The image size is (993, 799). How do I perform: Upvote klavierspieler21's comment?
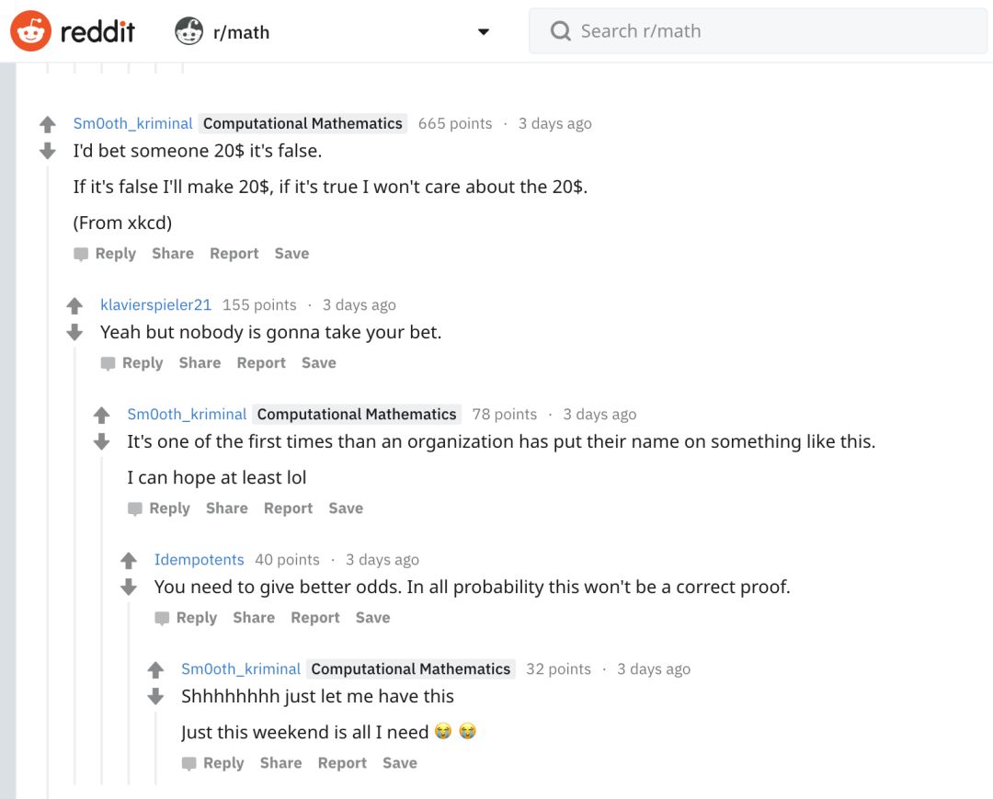74,306
